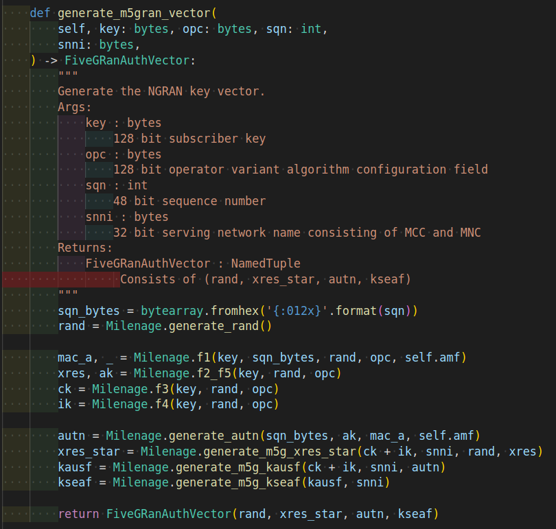
Task: Click 'f2_f5' method on the xres line
Action: (x=213, y=373)
